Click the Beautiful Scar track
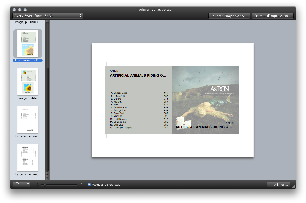The height and width of the screenshot is (203, 306). click(120, 107)
